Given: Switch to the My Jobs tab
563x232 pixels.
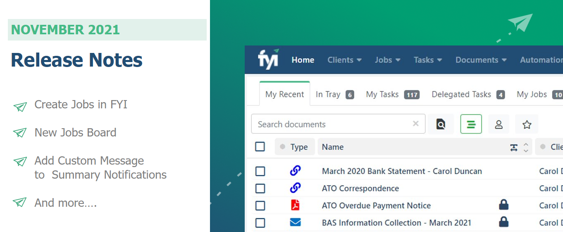Looking at the screenshot, I should tap(540, 94).
